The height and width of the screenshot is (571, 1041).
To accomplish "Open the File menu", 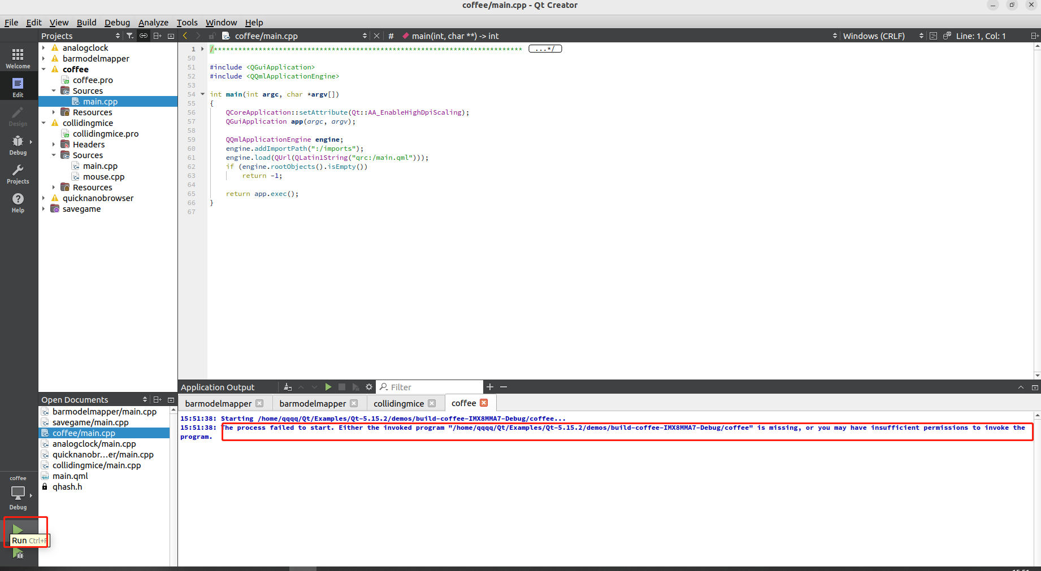I will pos(11,23).
